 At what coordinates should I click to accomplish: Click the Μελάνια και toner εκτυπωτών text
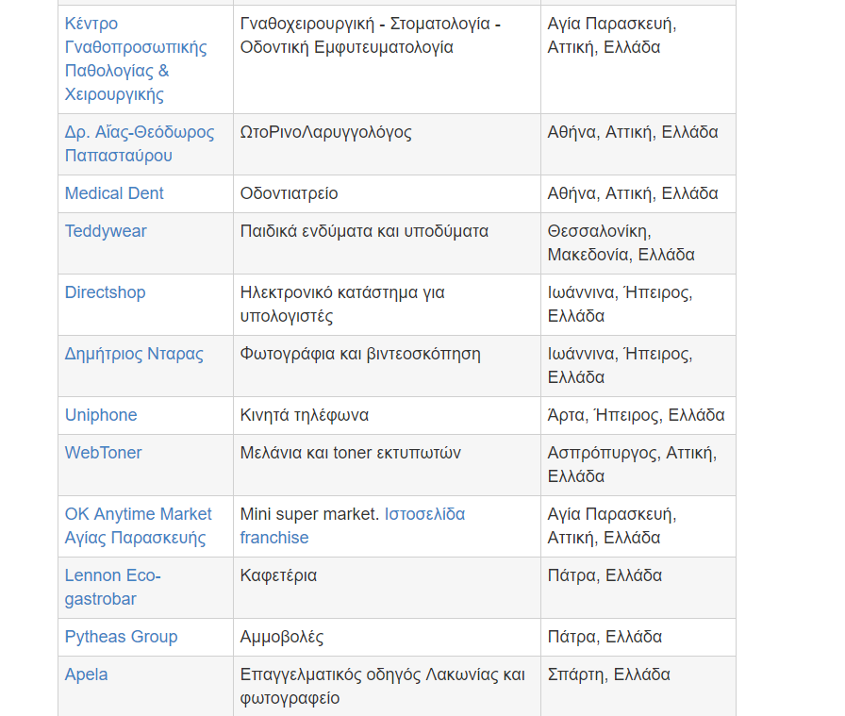350,453
